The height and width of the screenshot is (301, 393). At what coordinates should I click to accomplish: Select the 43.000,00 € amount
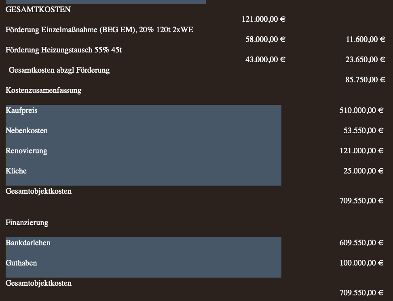tap(265, 59)
